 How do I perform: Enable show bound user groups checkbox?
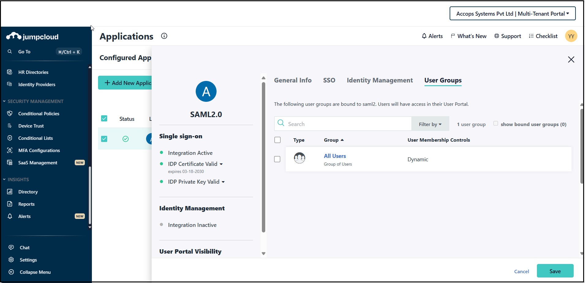pyautogui.click(x=496, y=124)
